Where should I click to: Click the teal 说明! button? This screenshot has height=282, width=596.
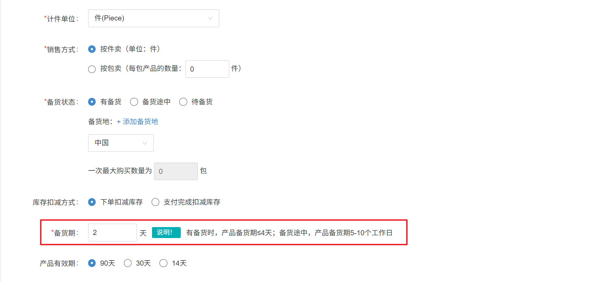tap(166, 233)
